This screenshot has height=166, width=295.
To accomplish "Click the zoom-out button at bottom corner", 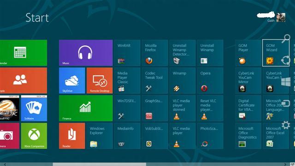I will [292, 164].
